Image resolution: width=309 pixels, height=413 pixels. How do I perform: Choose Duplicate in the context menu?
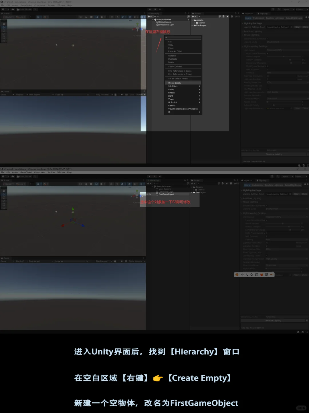(x=183, y=59)
